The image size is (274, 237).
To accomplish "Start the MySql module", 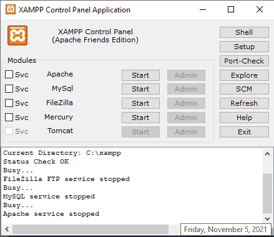I will click(x=140, y=89).
